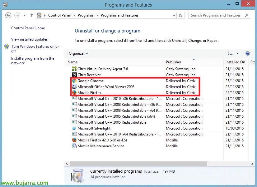257x187 pixels.
Task: Close the Programs and Features window
Action: point(248,3)
